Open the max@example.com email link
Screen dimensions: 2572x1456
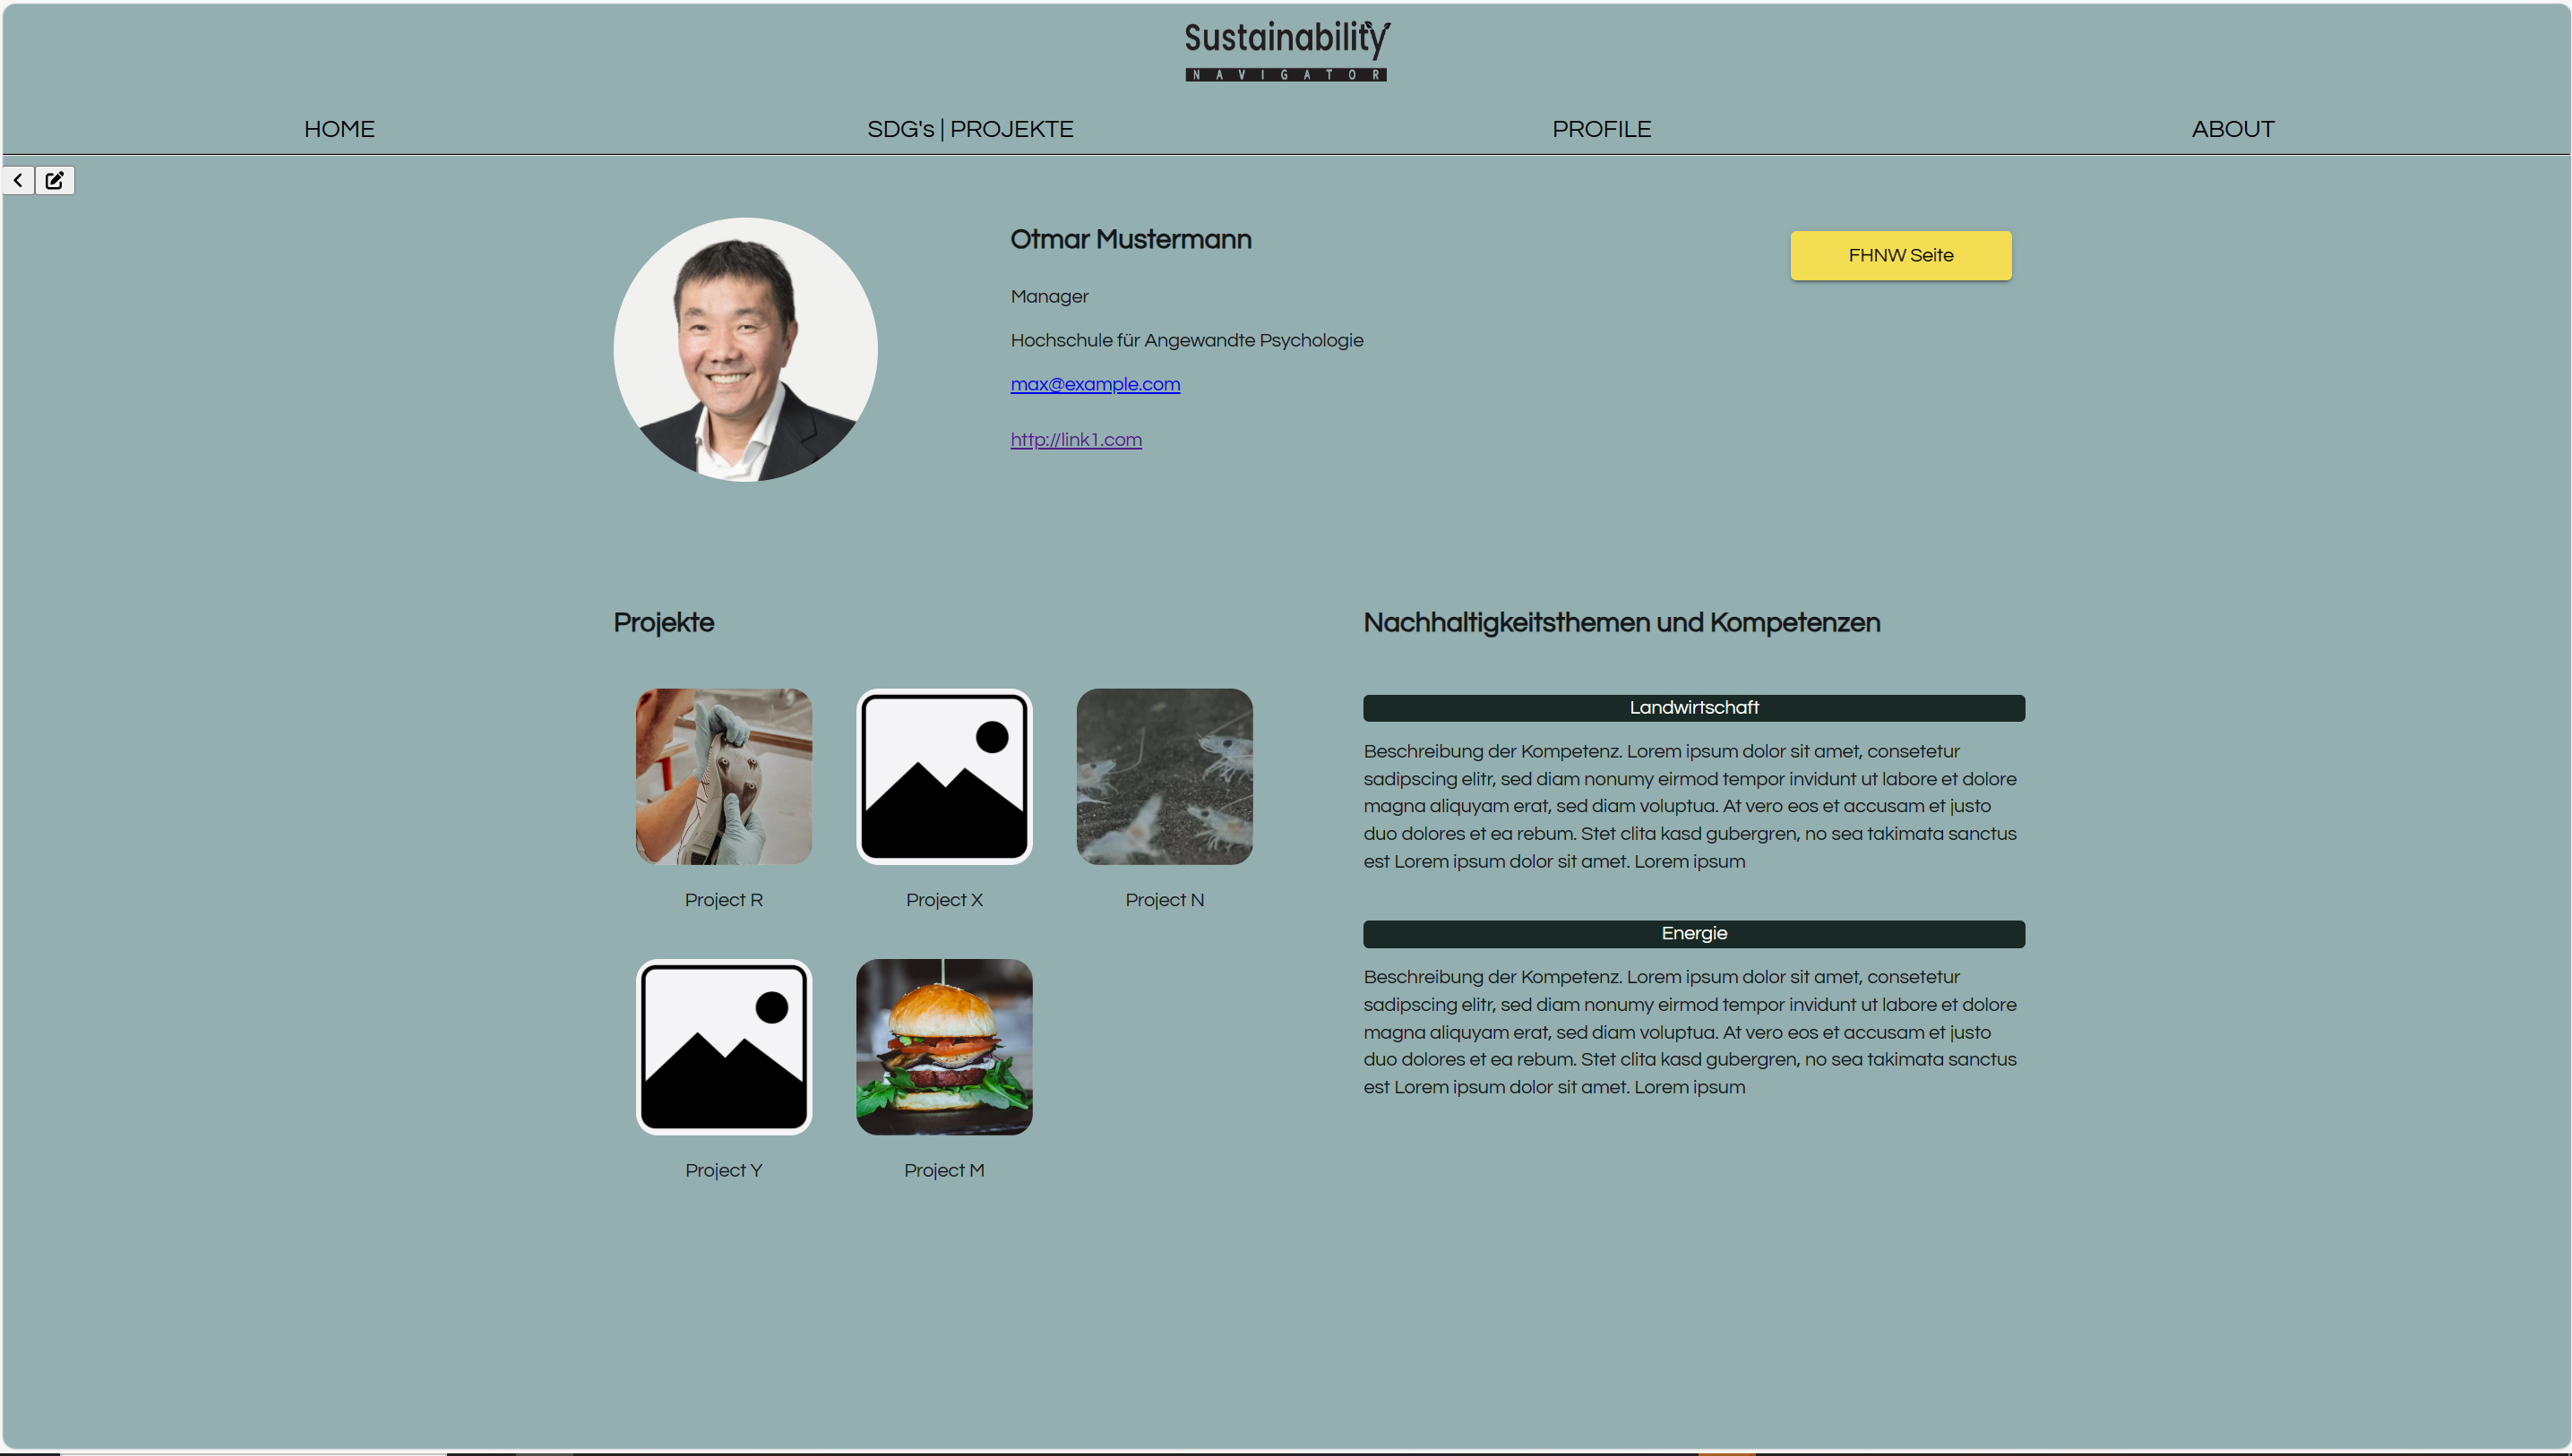pos(1095,384)
